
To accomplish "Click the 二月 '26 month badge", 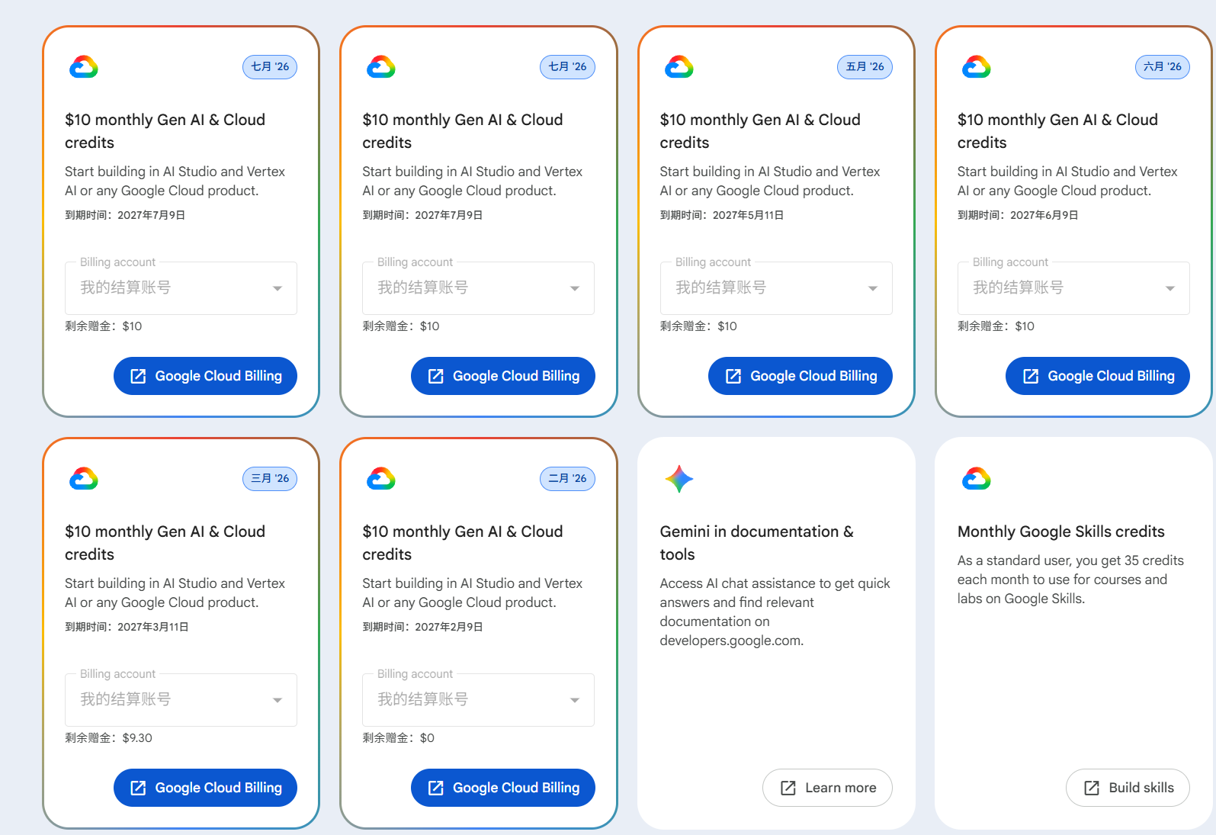I will coord(567,479).
